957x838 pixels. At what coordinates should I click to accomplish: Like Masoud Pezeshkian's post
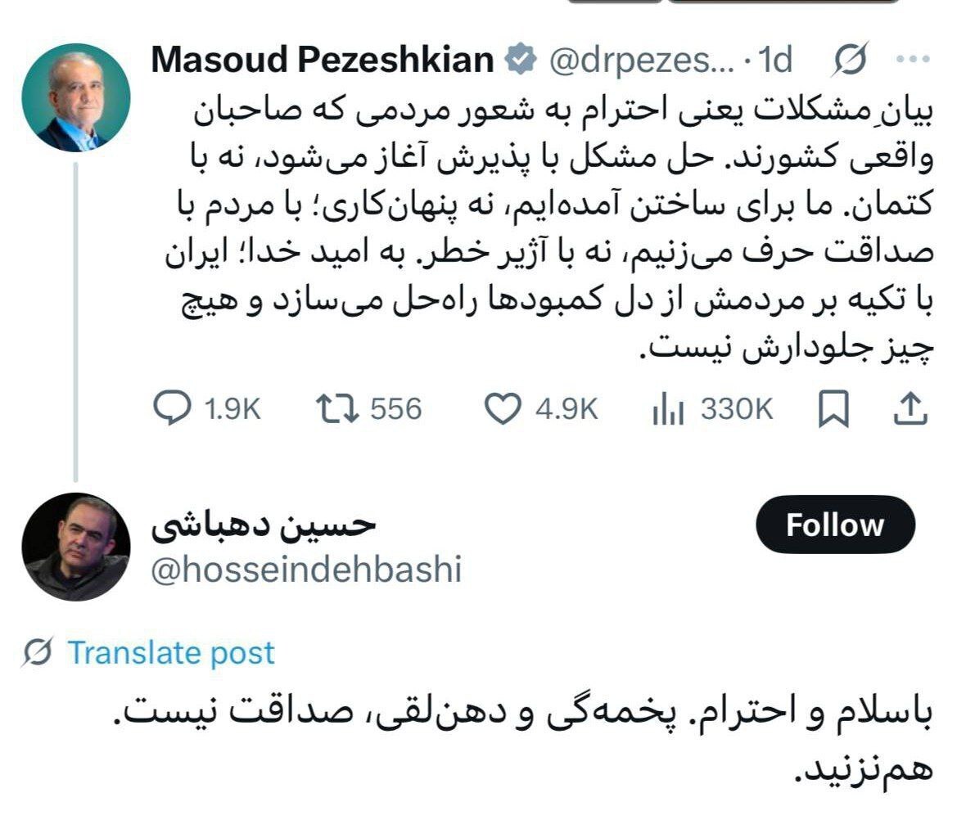pos(503,409)
